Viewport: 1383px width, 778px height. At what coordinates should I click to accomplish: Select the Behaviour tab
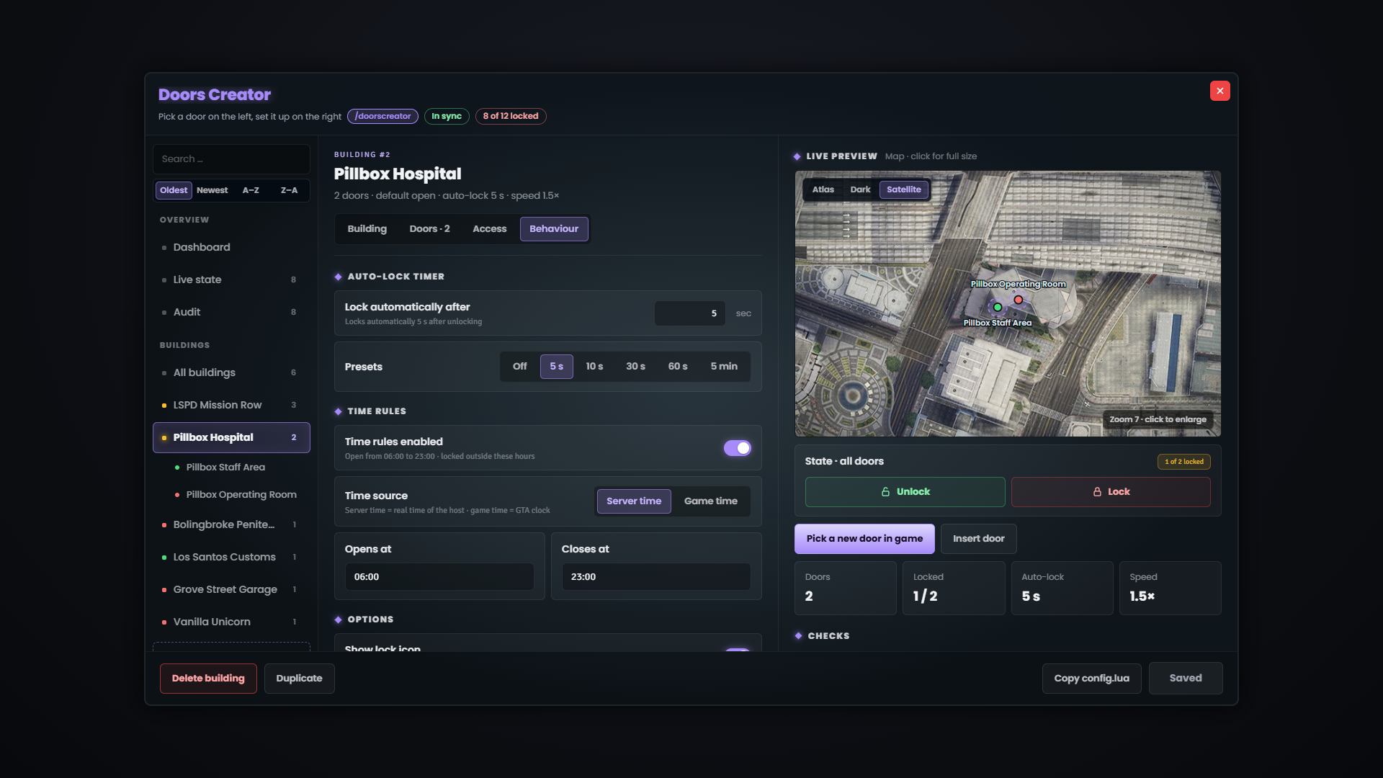(x=554, y=229)
